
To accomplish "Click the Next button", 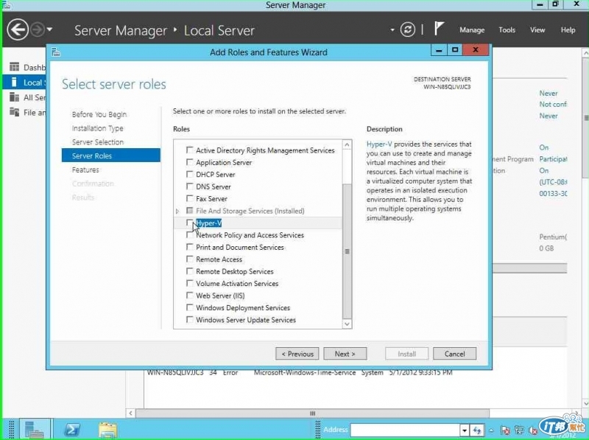I will point(345,354).
